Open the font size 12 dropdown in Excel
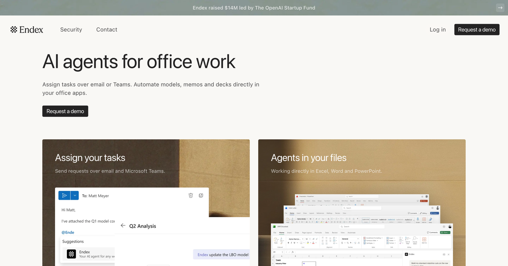508x266 pixels. click(x=308, y=239)
